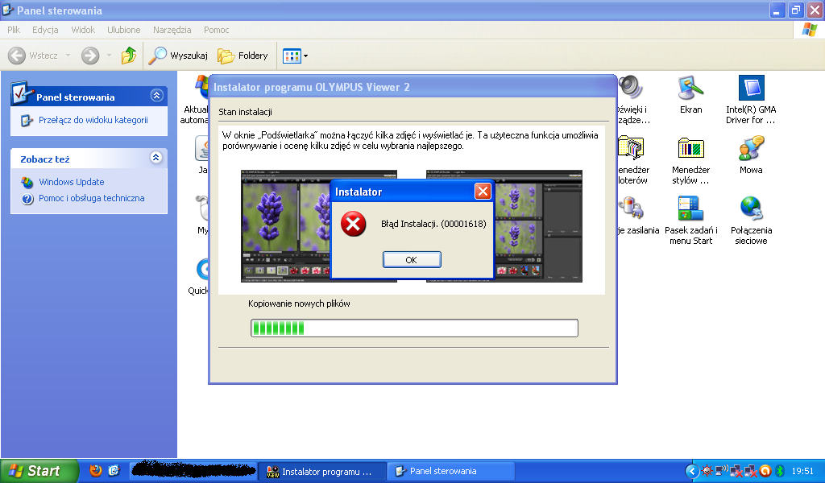Screen dimensions: 825x483
Task: Open the Mowa speech icon
Action: pos(750,149)
